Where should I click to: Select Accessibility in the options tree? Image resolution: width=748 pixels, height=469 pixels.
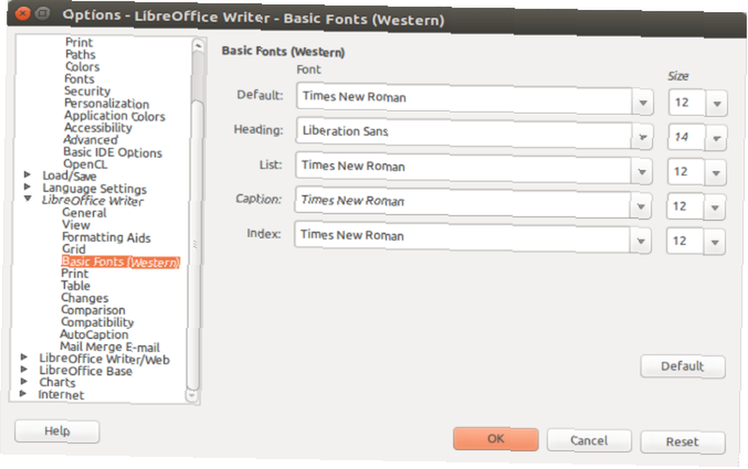(98, 128)
